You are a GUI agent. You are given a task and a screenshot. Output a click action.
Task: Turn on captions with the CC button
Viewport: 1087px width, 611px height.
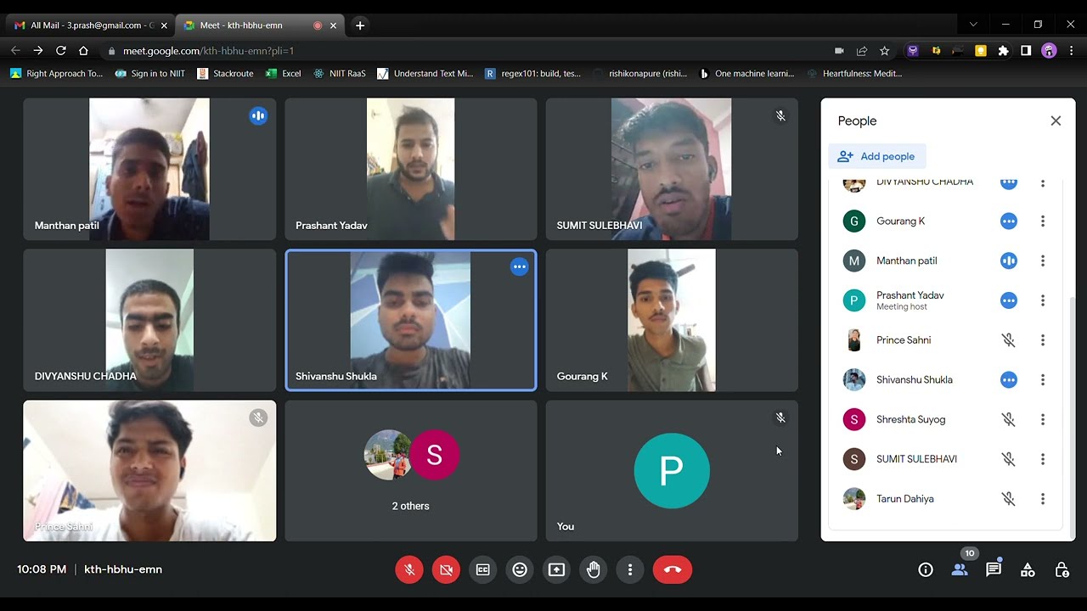click(x=482, y=569)
